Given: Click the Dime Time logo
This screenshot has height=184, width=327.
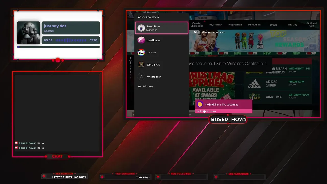Looking at the screenshot, I should pyautogui.click(x=254, y=97).
